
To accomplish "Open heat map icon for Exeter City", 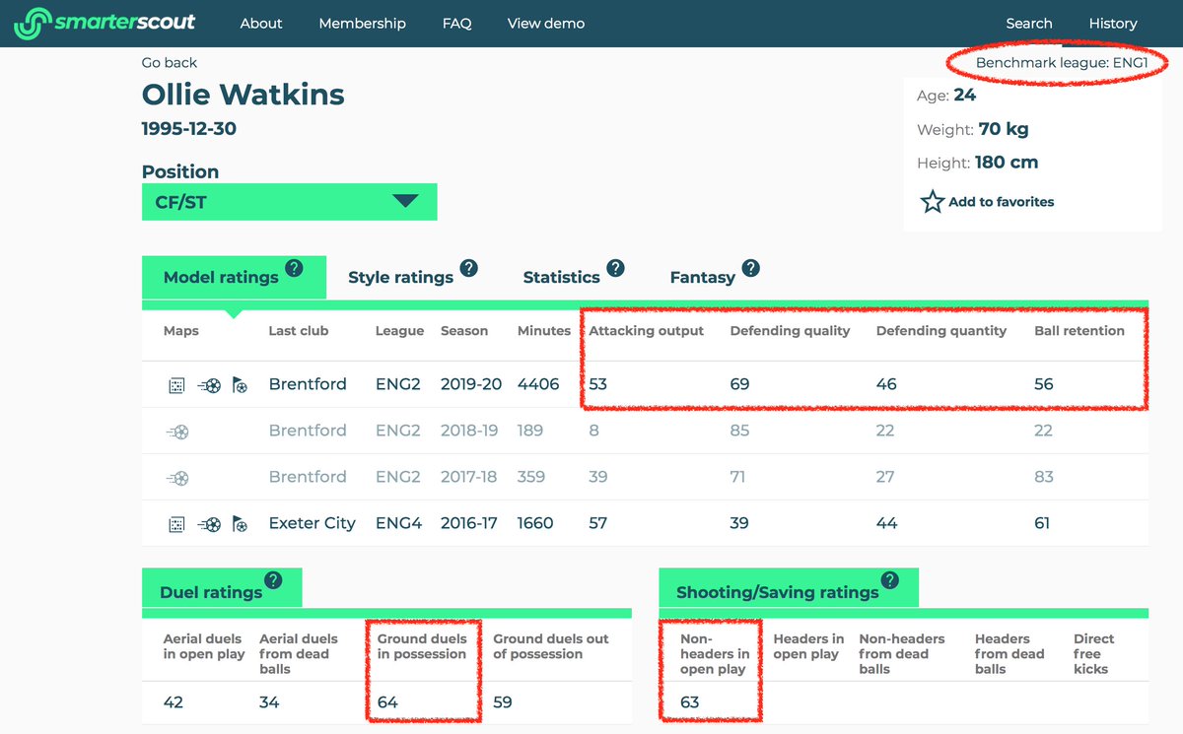I will pos(176,524).
